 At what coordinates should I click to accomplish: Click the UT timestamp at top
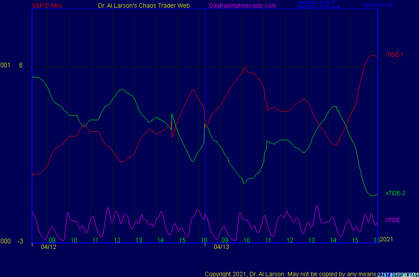pyautogui.click(x=317, y=2)
